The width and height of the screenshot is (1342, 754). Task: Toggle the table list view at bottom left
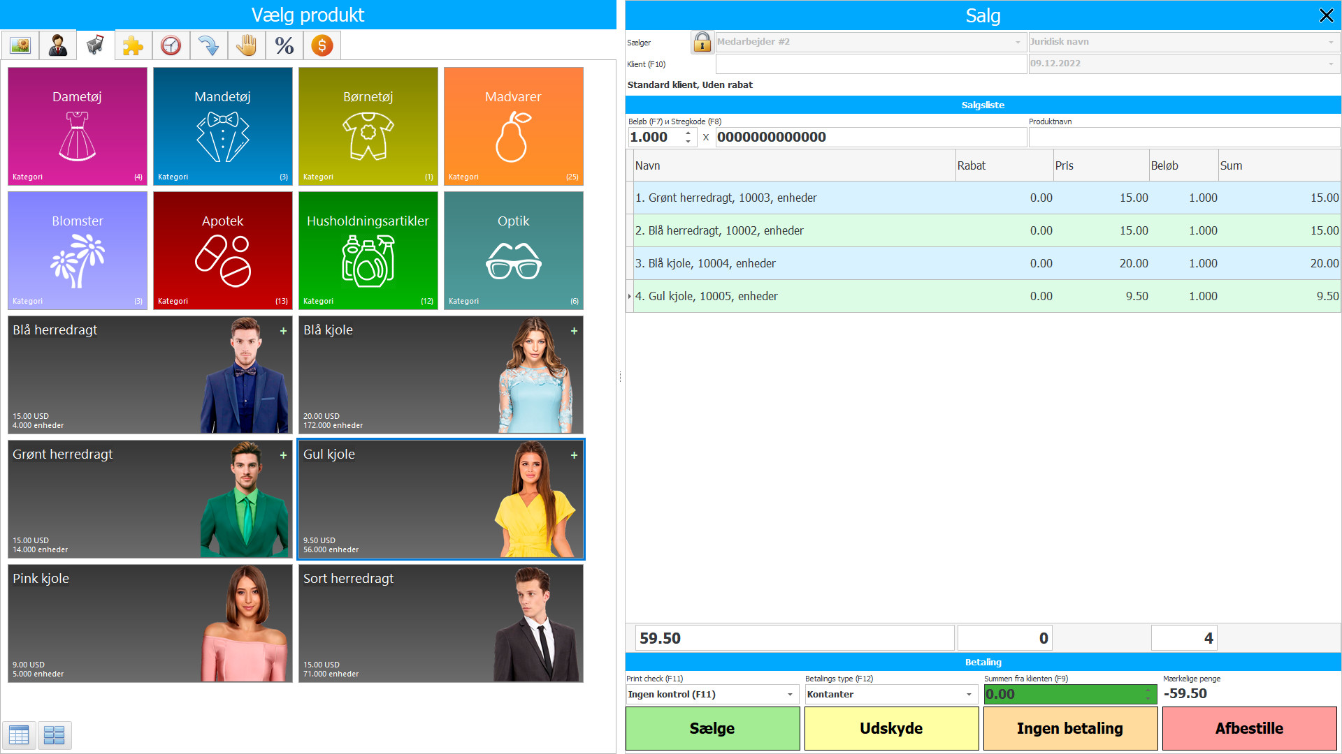(19, 735)
